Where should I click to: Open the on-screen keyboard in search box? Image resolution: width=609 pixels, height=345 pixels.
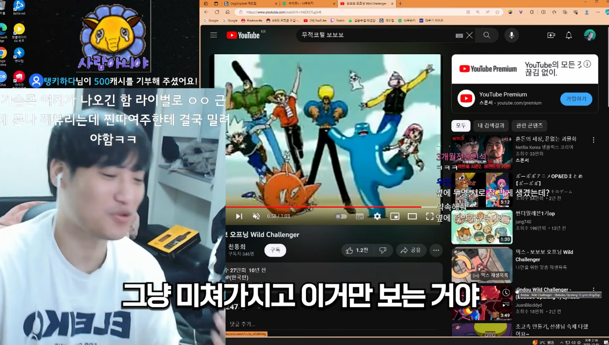pos(459,35)
